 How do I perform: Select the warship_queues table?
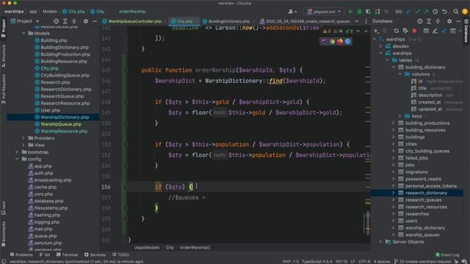click(x=422, y=235)
